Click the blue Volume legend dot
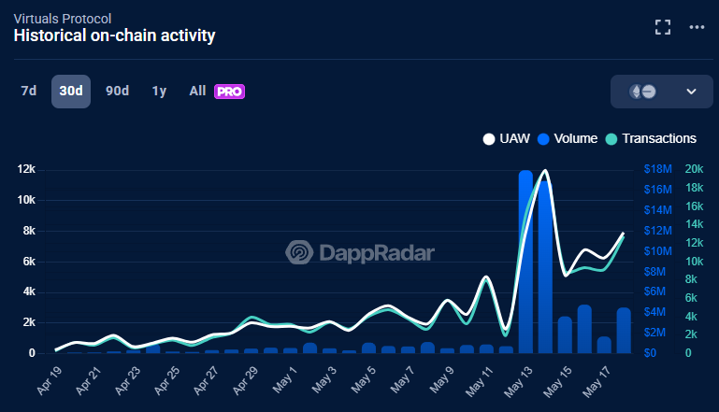The width and height of the screenshot is (719, 412). 544,139
